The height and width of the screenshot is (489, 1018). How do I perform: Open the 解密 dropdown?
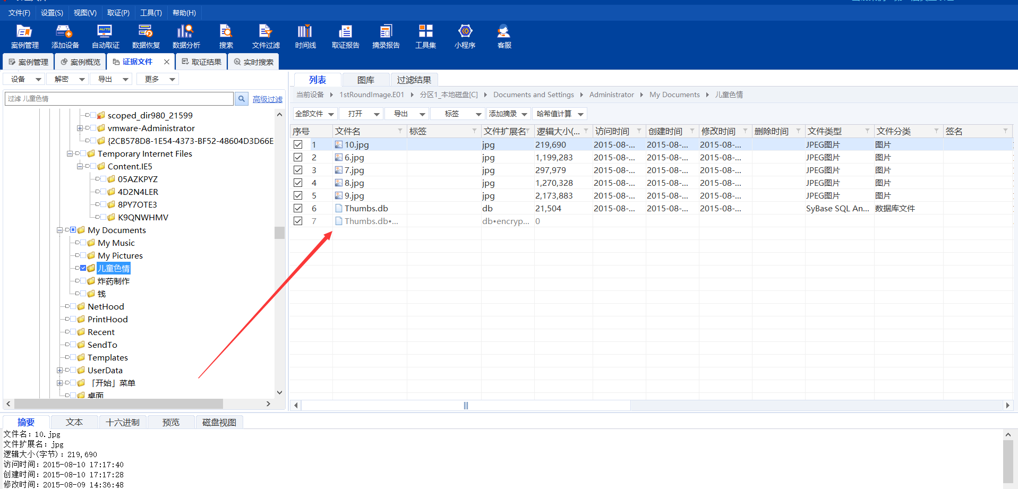(67, 79)
